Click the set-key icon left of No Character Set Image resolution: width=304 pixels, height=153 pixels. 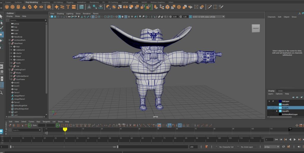(x=207, y=146)
